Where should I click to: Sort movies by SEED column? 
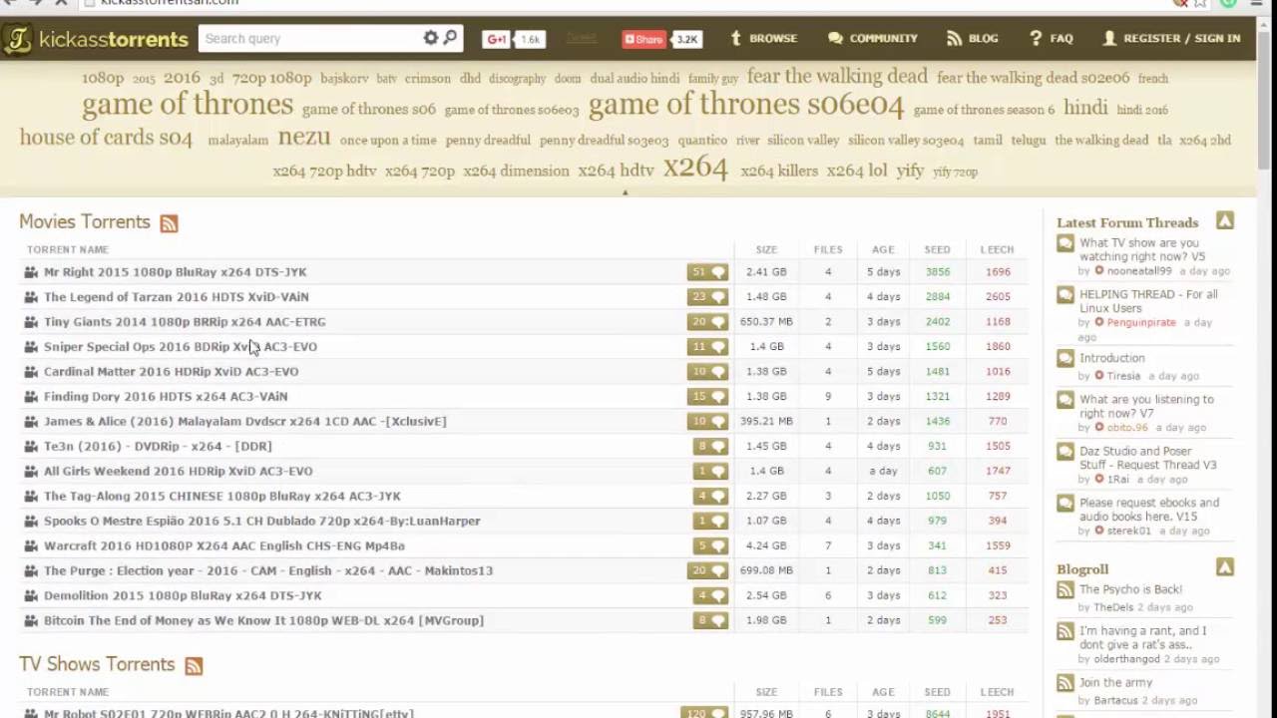coord(937,249)
